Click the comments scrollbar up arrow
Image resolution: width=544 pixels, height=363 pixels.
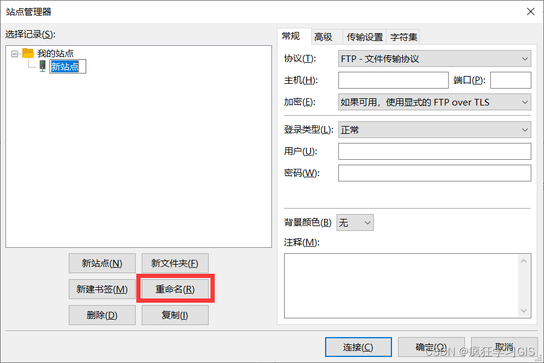click(x=524, y=261)
